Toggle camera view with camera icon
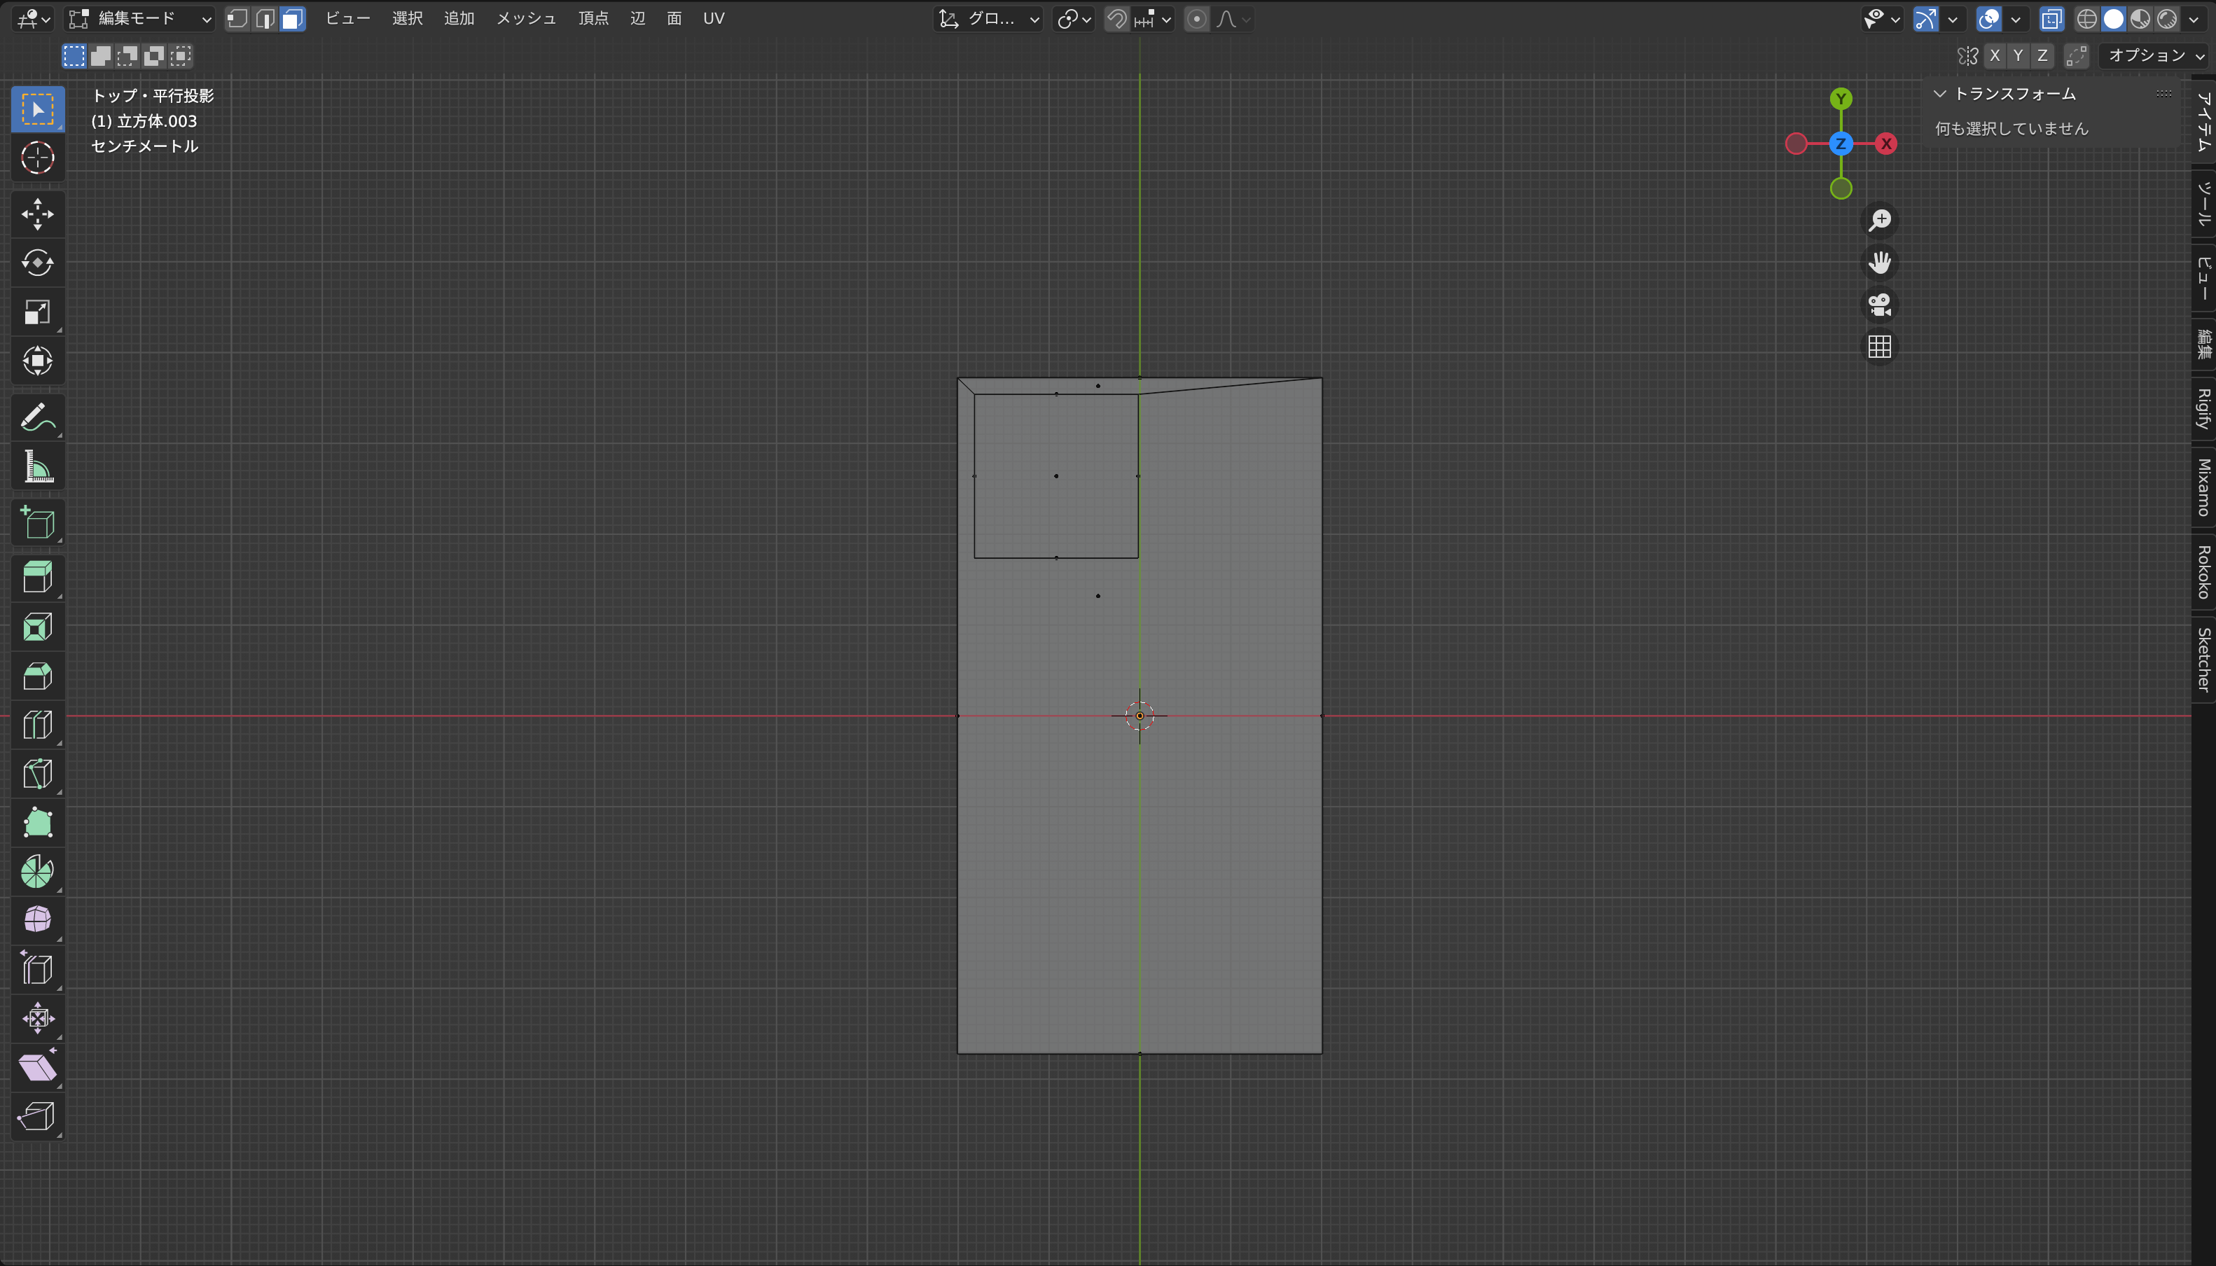This screenshot has height=1266, width=2216. pyautogui.click(x=1879, y=305)
